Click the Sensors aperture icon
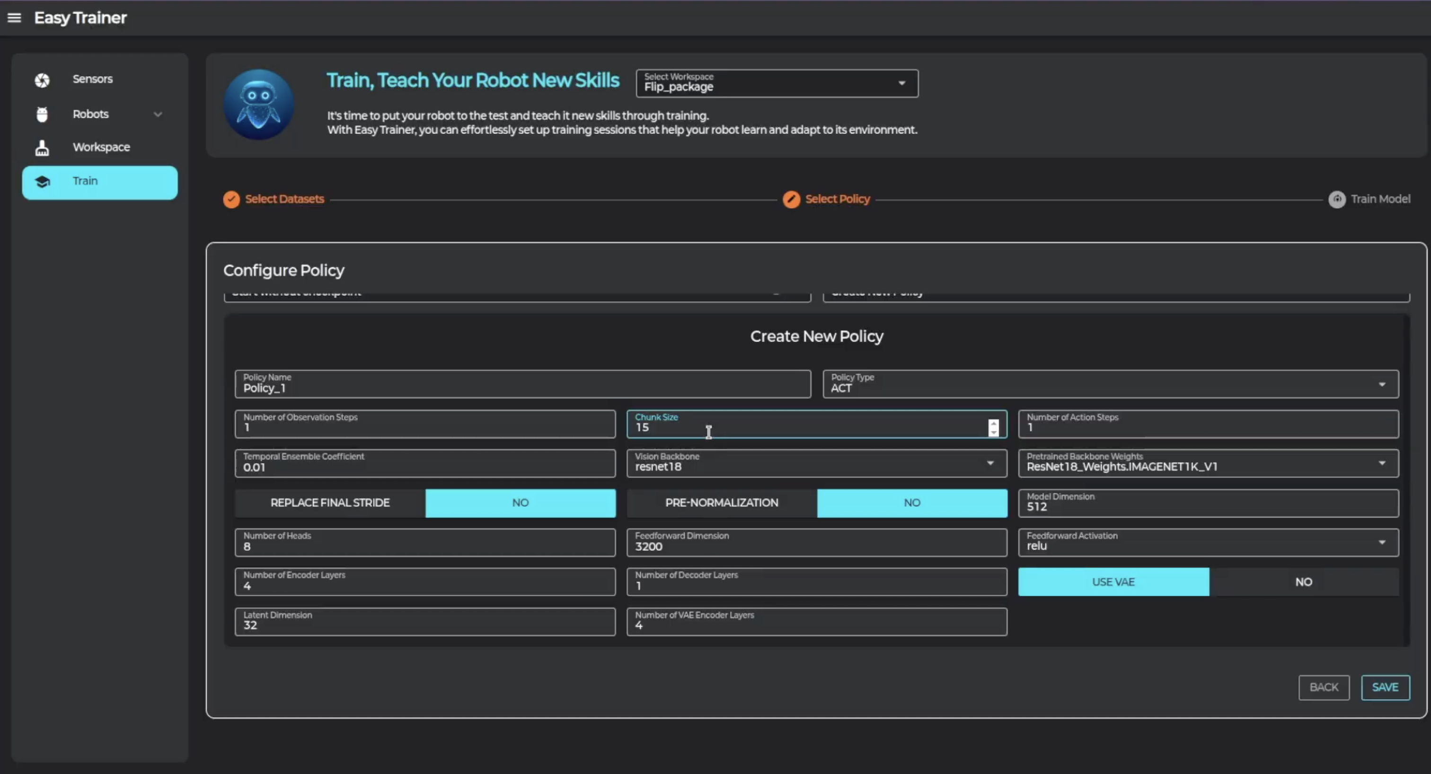The height and width of the screenshot is (774, 1431). 42,80
